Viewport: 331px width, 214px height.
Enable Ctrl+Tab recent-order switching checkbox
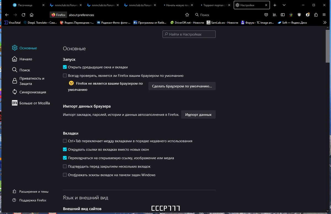(x=65, y=141)
